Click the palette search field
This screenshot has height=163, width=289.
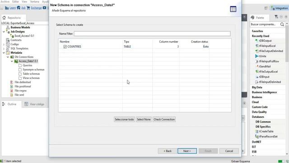[265, 24]
